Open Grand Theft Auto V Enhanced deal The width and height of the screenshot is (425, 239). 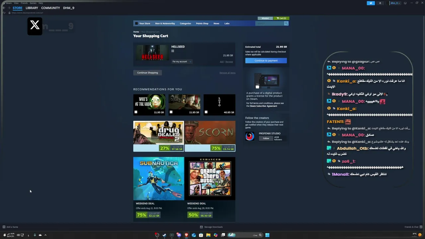tap(210, 189)
